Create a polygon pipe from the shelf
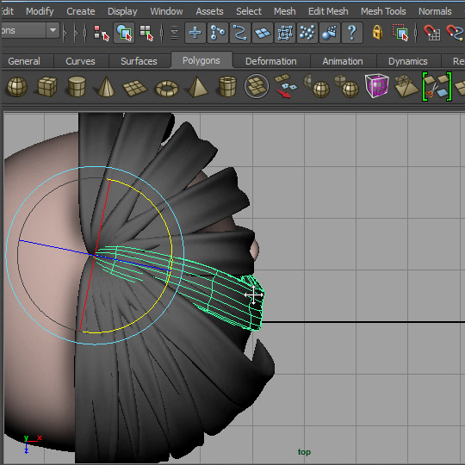This screenshot has width=465, height=465. point(227,87)
